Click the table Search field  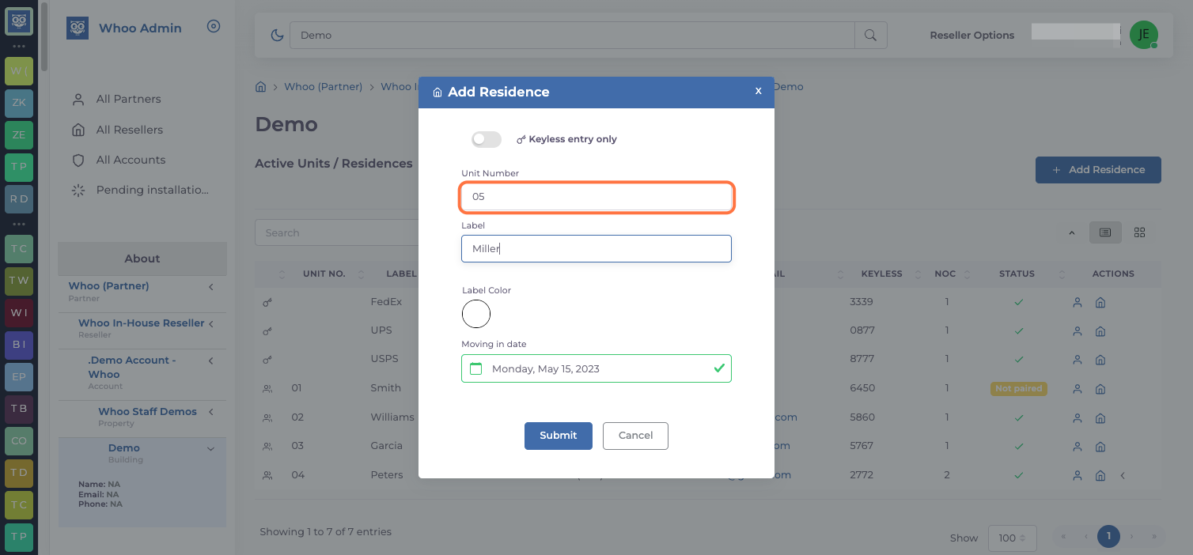point(336,232)
